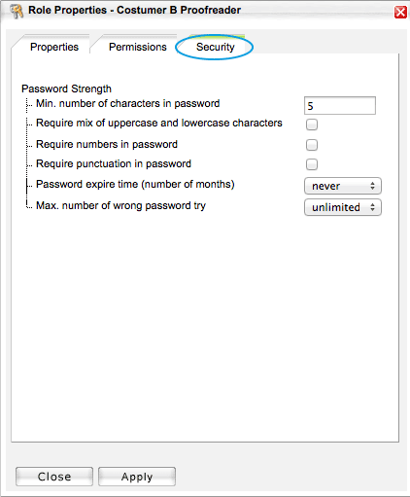The height and width of the screenshot is (497, 410).
Task: Select the Require punctuation in password label
Action: click(114, 164)
